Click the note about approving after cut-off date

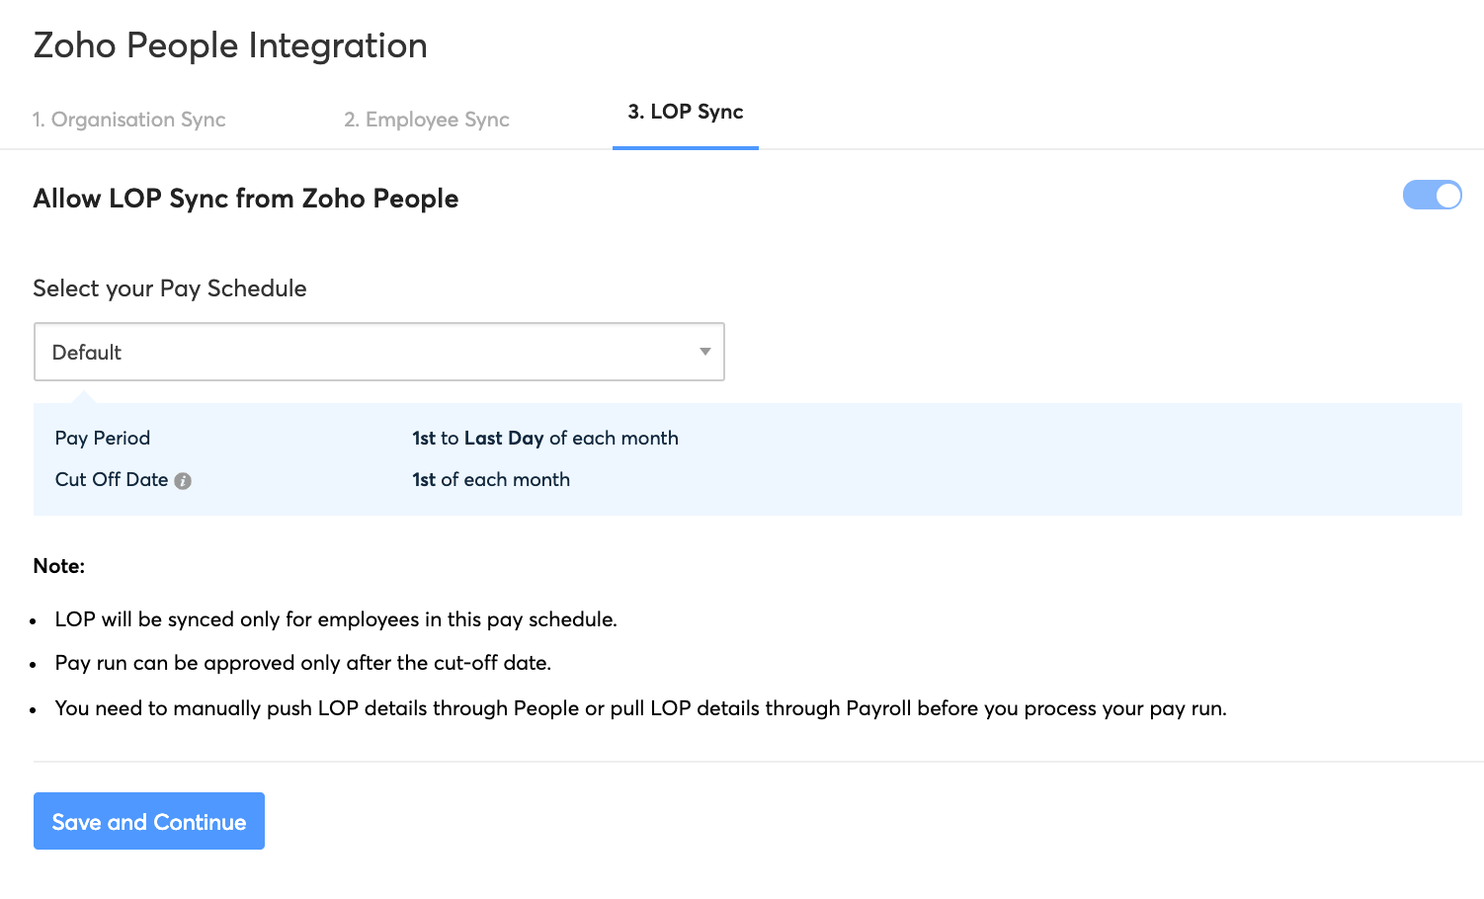(x=303, y=663)
